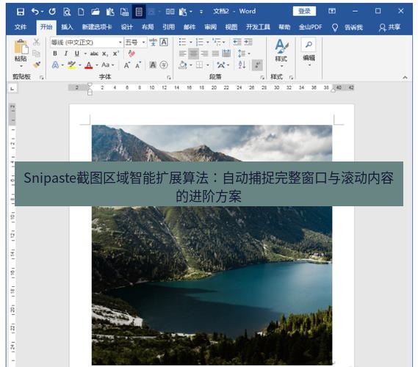The image size is (418, 367).
Task: Add a character border
Action: 164,42
